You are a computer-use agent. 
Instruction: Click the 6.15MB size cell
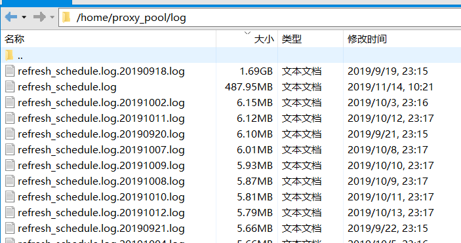pos(254,103)
